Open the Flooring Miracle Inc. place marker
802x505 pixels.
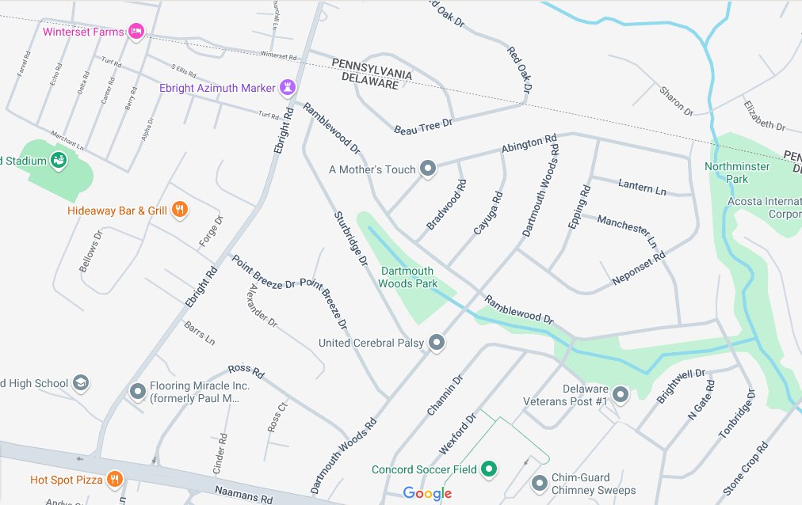[138, 392]
